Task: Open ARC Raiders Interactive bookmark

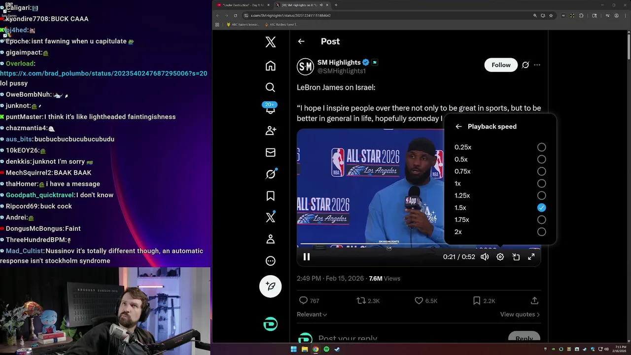Action: (x=243, y=24)
